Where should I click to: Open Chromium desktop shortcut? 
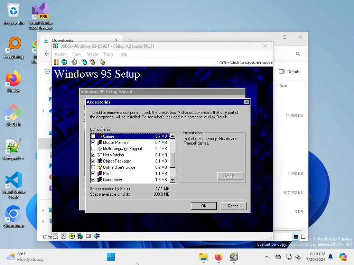pyautogui.click(x=13, y=217)
